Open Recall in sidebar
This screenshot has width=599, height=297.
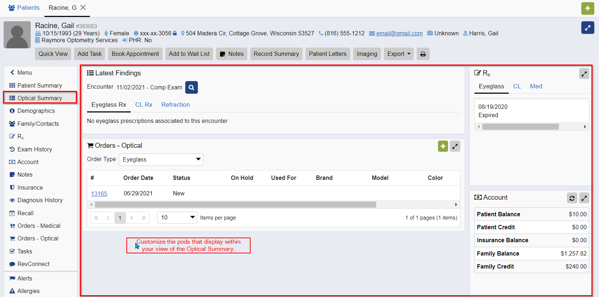coord(40,213)
